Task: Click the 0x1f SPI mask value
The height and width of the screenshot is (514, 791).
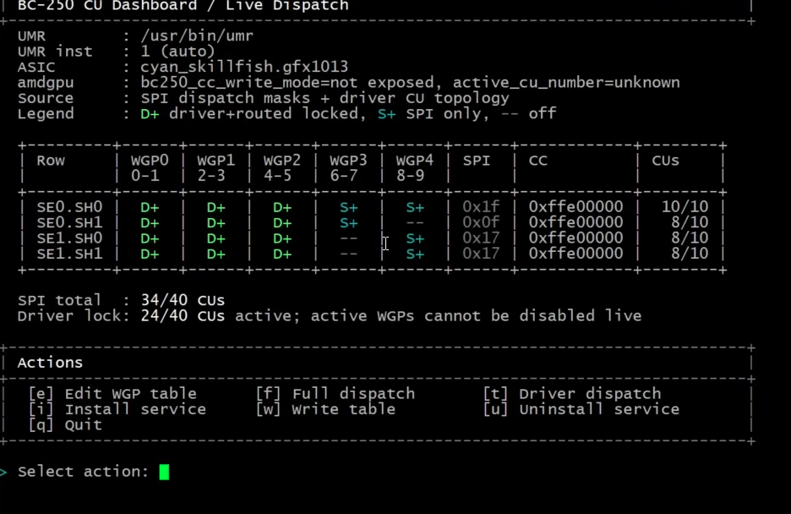Action: (x=481, y=207)
